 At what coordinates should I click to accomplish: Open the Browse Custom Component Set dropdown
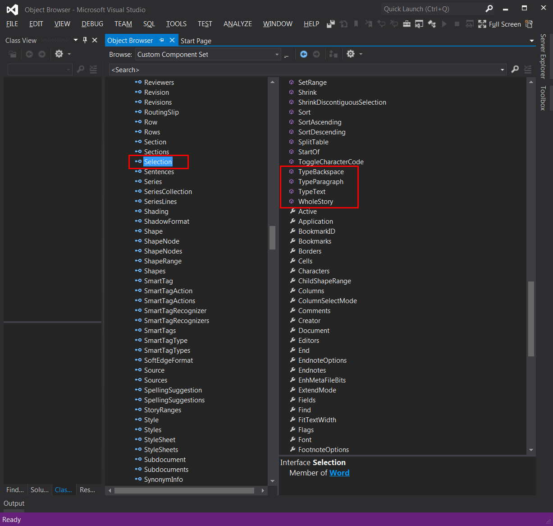[208, 55]
